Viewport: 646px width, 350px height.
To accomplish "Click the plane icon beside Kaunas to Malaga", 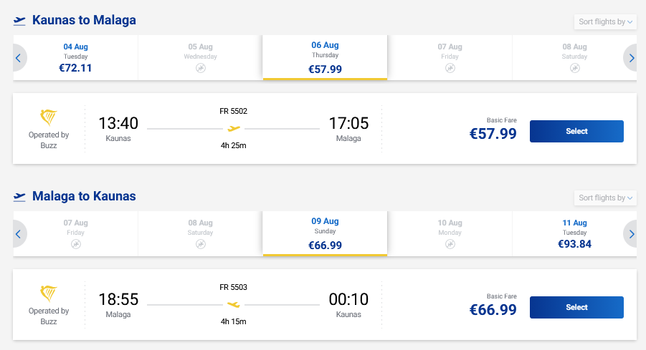I will 20,21.
